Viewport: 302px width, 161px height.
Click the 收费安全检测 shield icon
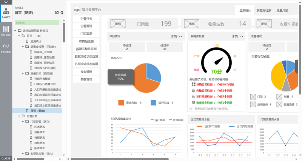[x=193, y=102]
